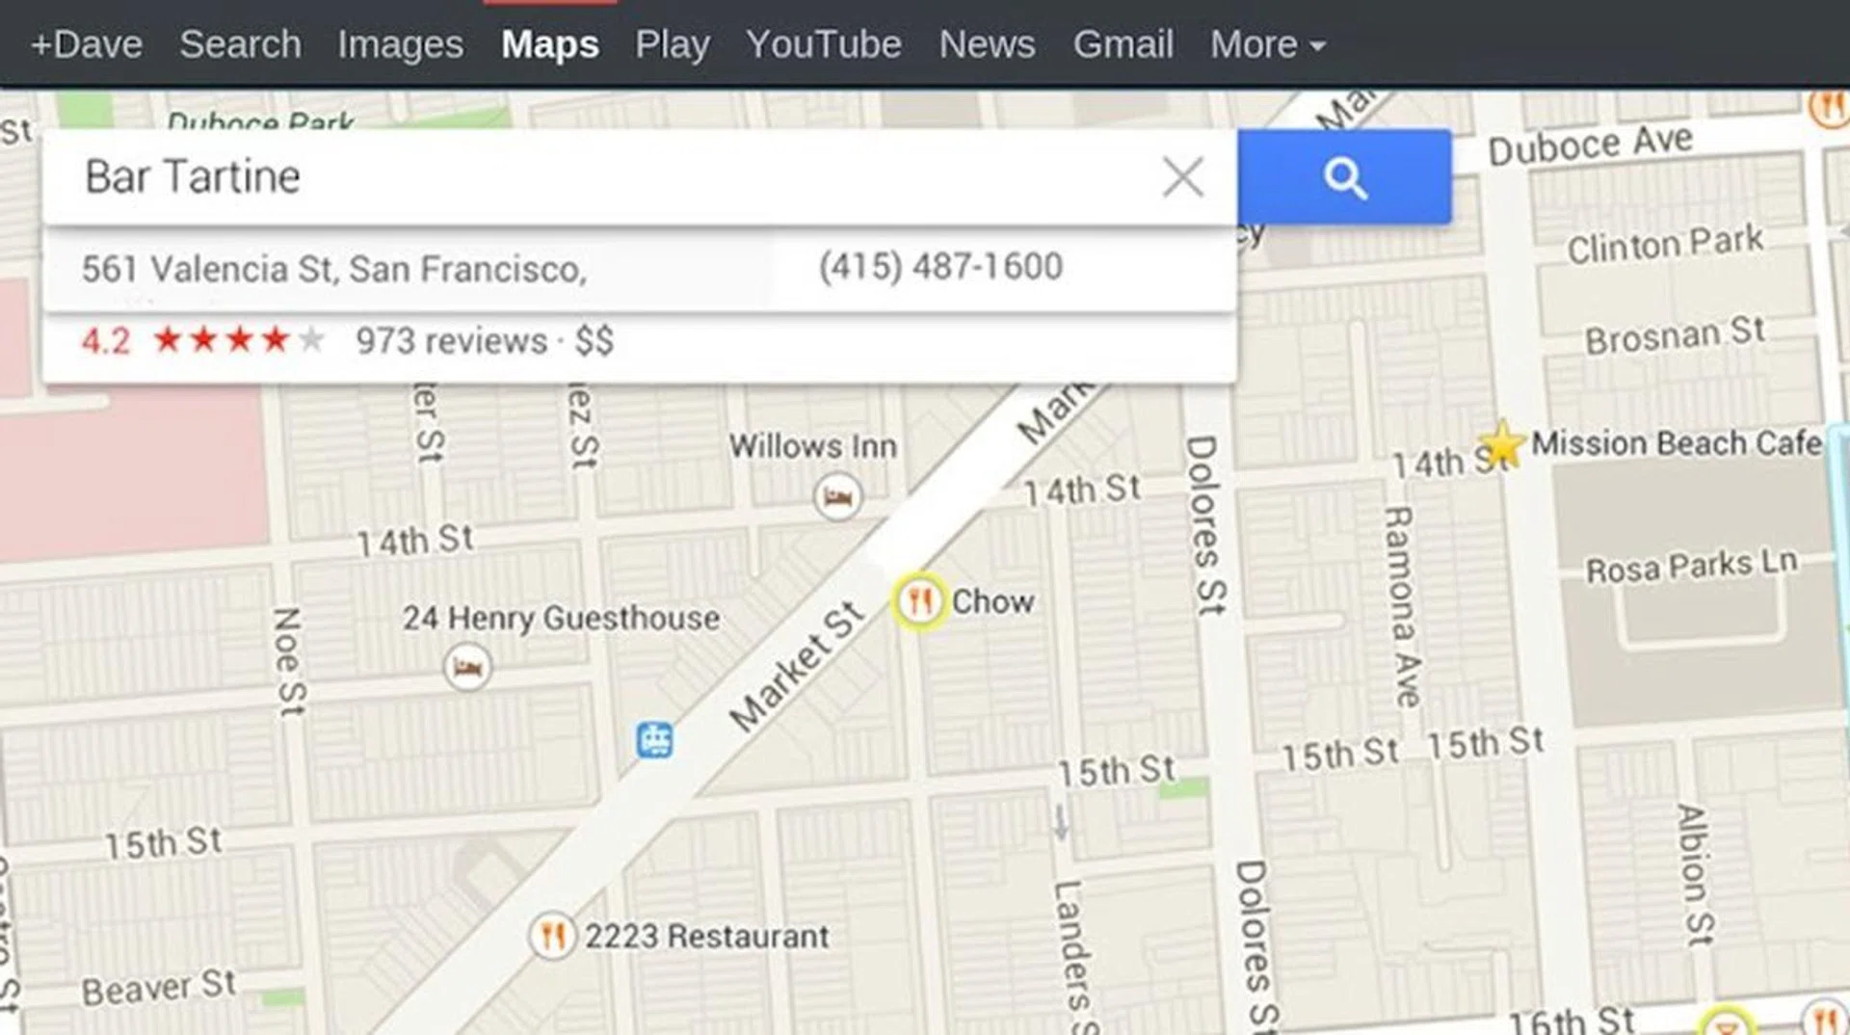Select the blue transit station icon
Image resolution: width=1850 pixels, height=1035 pixels.
click(655, 740)
